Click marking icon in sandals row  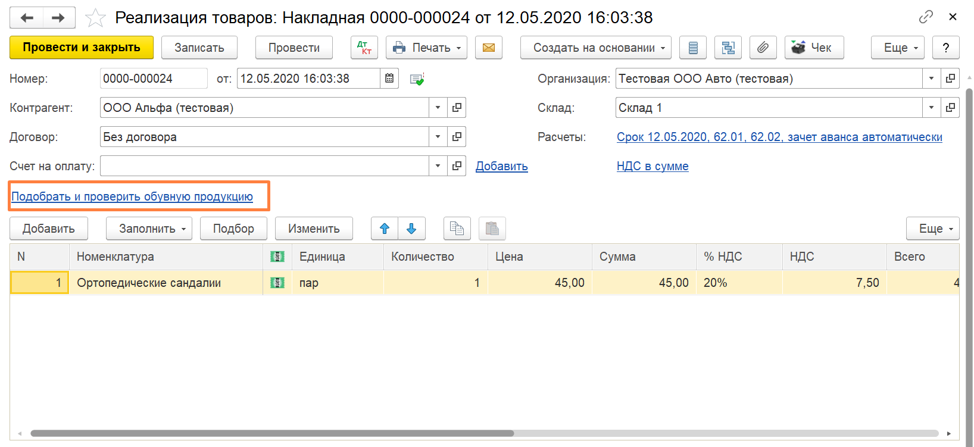click(277, 283)
